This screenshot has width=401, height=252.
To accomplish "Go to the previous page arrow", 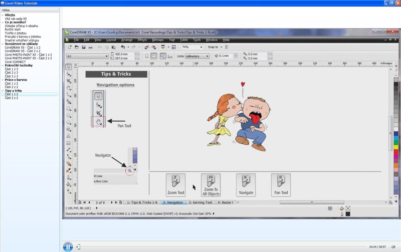I will coord(89,202).
